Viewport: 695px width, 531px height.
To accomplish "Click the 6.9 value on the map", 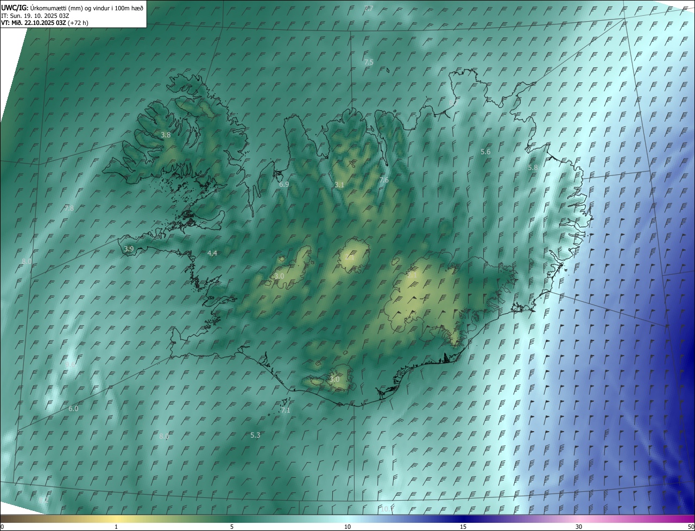I will pos(284,185).
